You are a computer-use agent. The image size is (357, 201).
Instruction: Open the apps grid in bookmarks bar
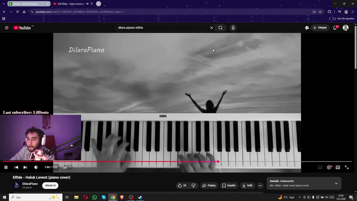tap(4, 19)
